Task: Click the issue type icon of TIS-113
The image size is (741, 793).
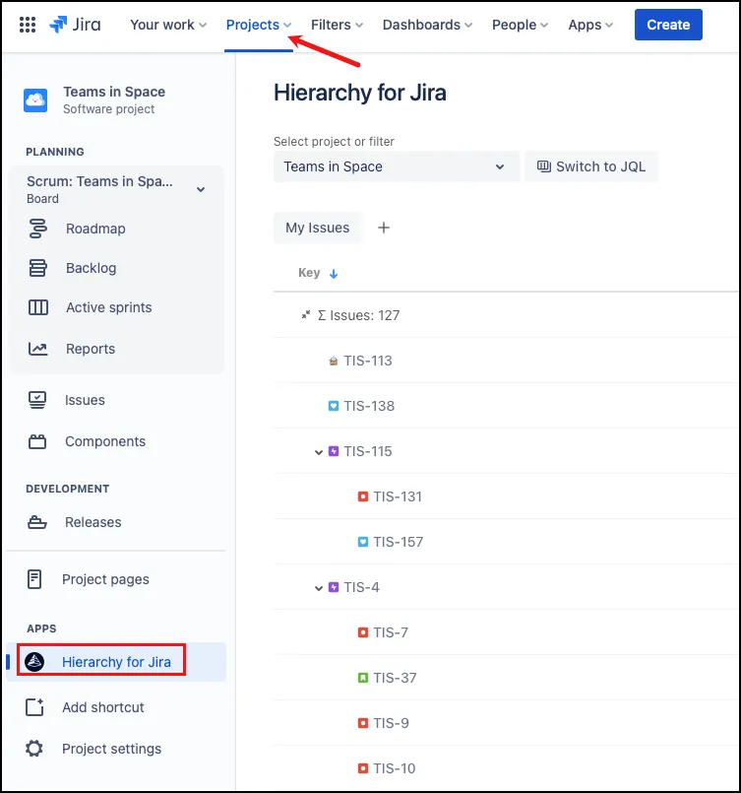Action: pos(334,362)
